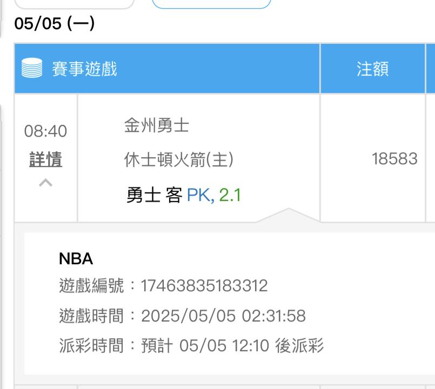
Task: Click the green 2.1 odds value
Action: tap(230, 195)
